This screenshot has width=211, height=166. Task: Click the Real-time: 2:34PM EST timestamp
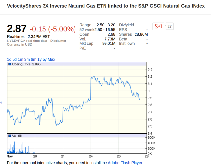pyautogui.click(x=28, y=37)
